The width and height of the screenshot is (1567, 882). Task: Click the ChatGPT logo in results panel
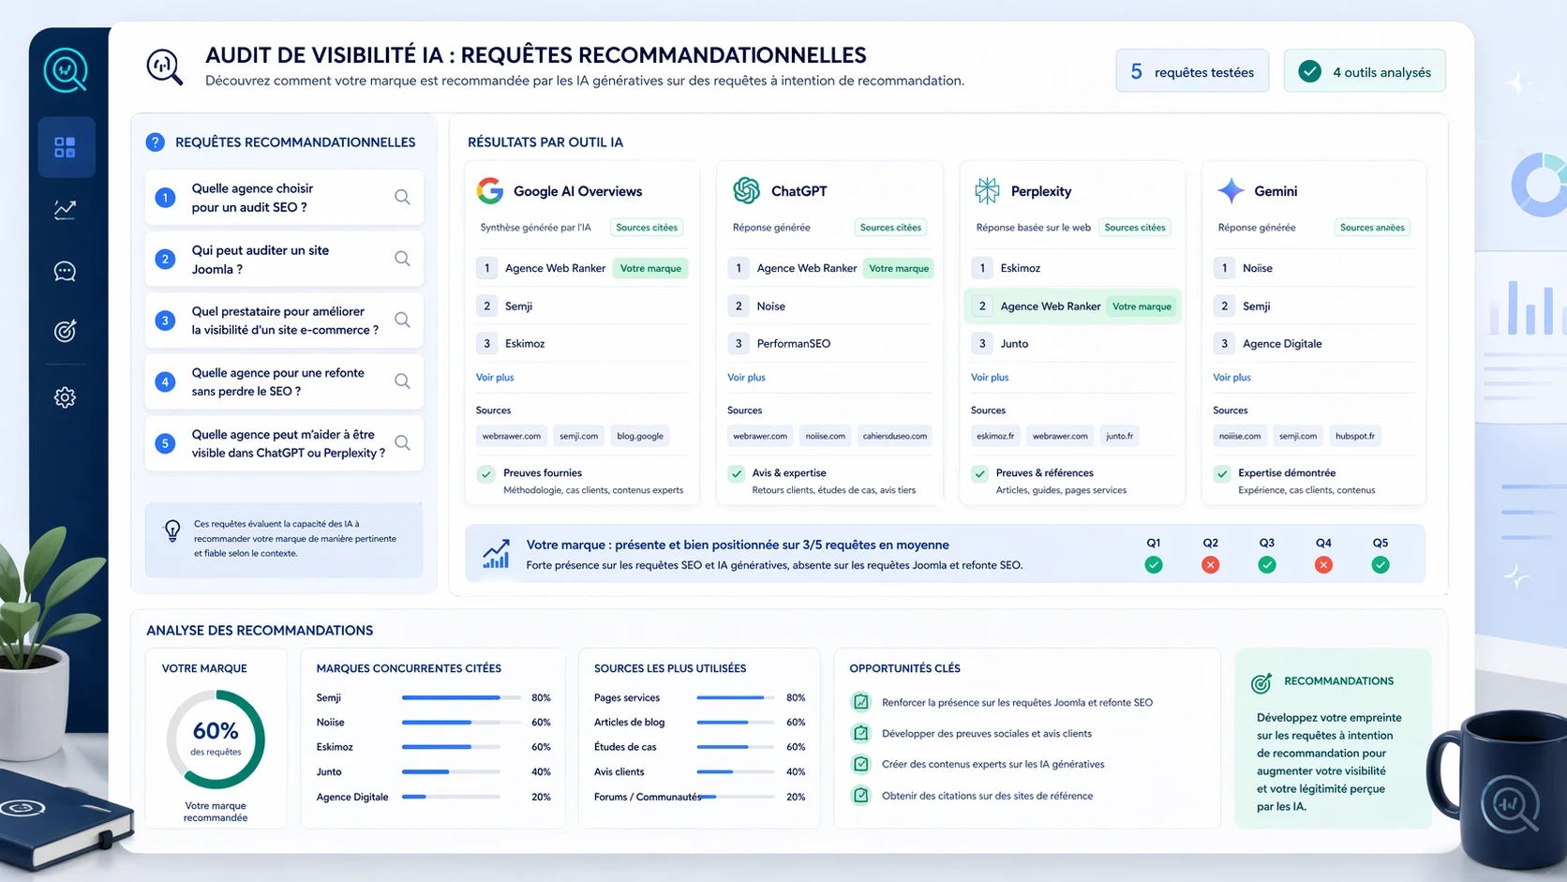click(746, 190)
